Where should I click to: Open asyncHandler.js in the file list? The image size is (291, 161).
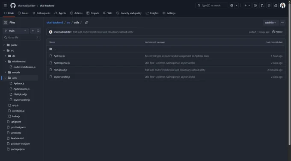coord(62,77)
